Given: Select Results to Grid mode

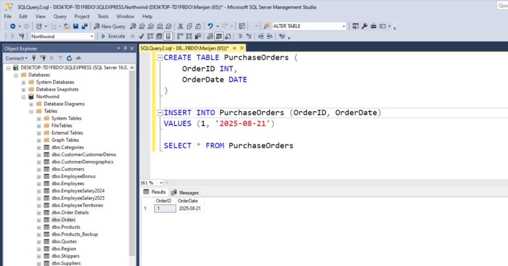Looking at the screenshot, I should tap(219, 36).
